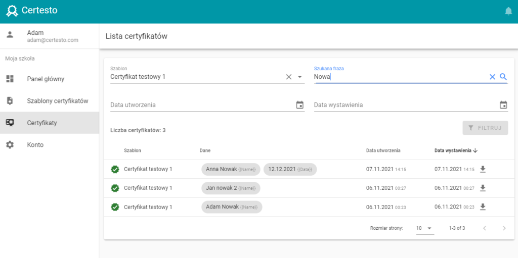Click the Anna Nowak {{Name}} chip
This screenshot has height=258, width=518.
tap(231, 169)
